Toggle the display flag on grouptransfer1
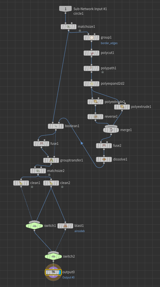The height and width of the screenshot is (287, 160). (x=58, y=160)
